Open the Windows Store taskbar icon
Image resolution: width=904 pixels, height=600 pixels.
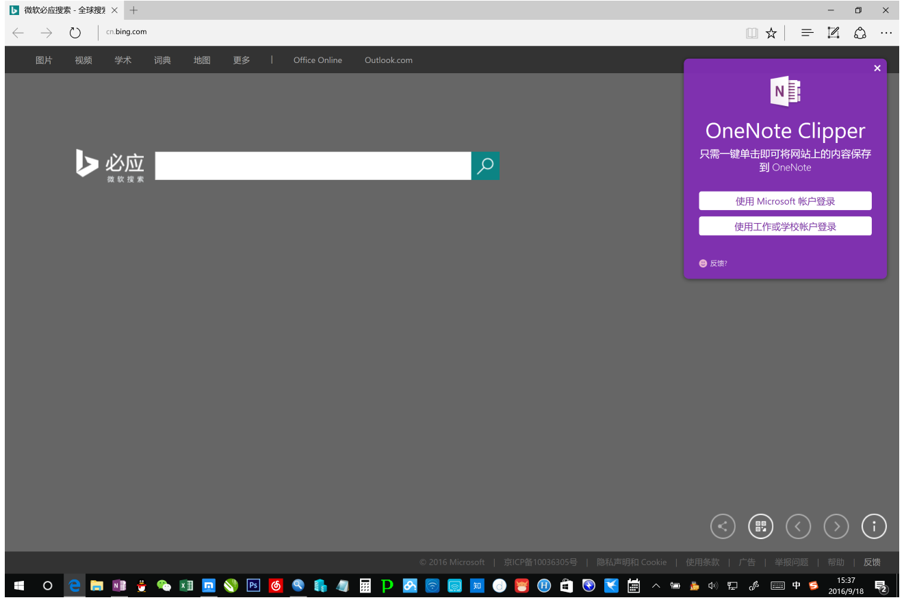567,586
